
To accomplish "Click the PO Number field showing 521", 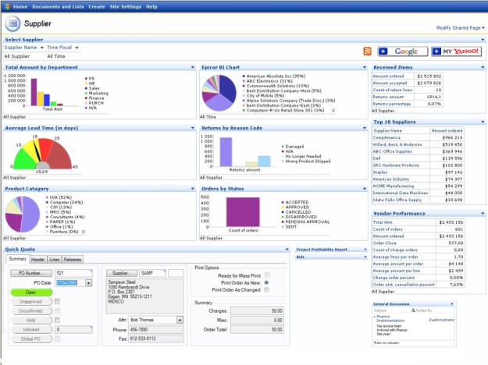I will tap(73, 273).
